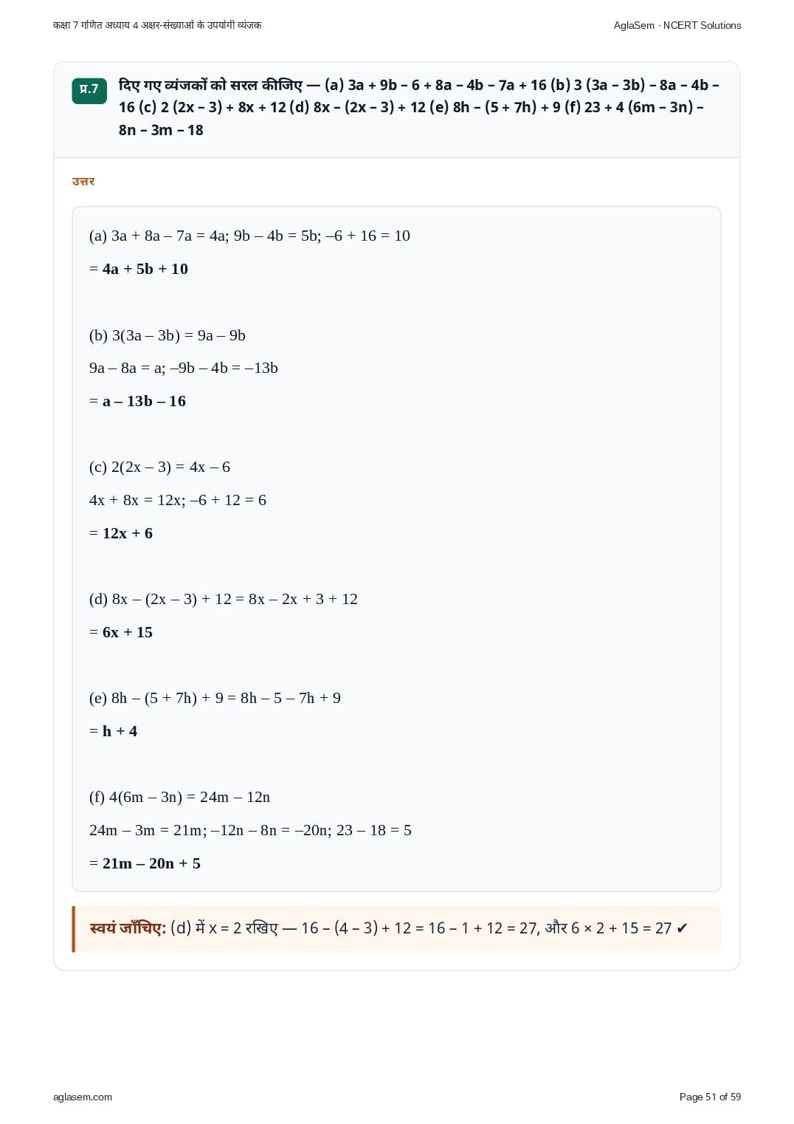Viewport: 794px width, 1124px height.
Task: Click line (d) 8x – (2x – 3) + 12
Action: (223, 599)
